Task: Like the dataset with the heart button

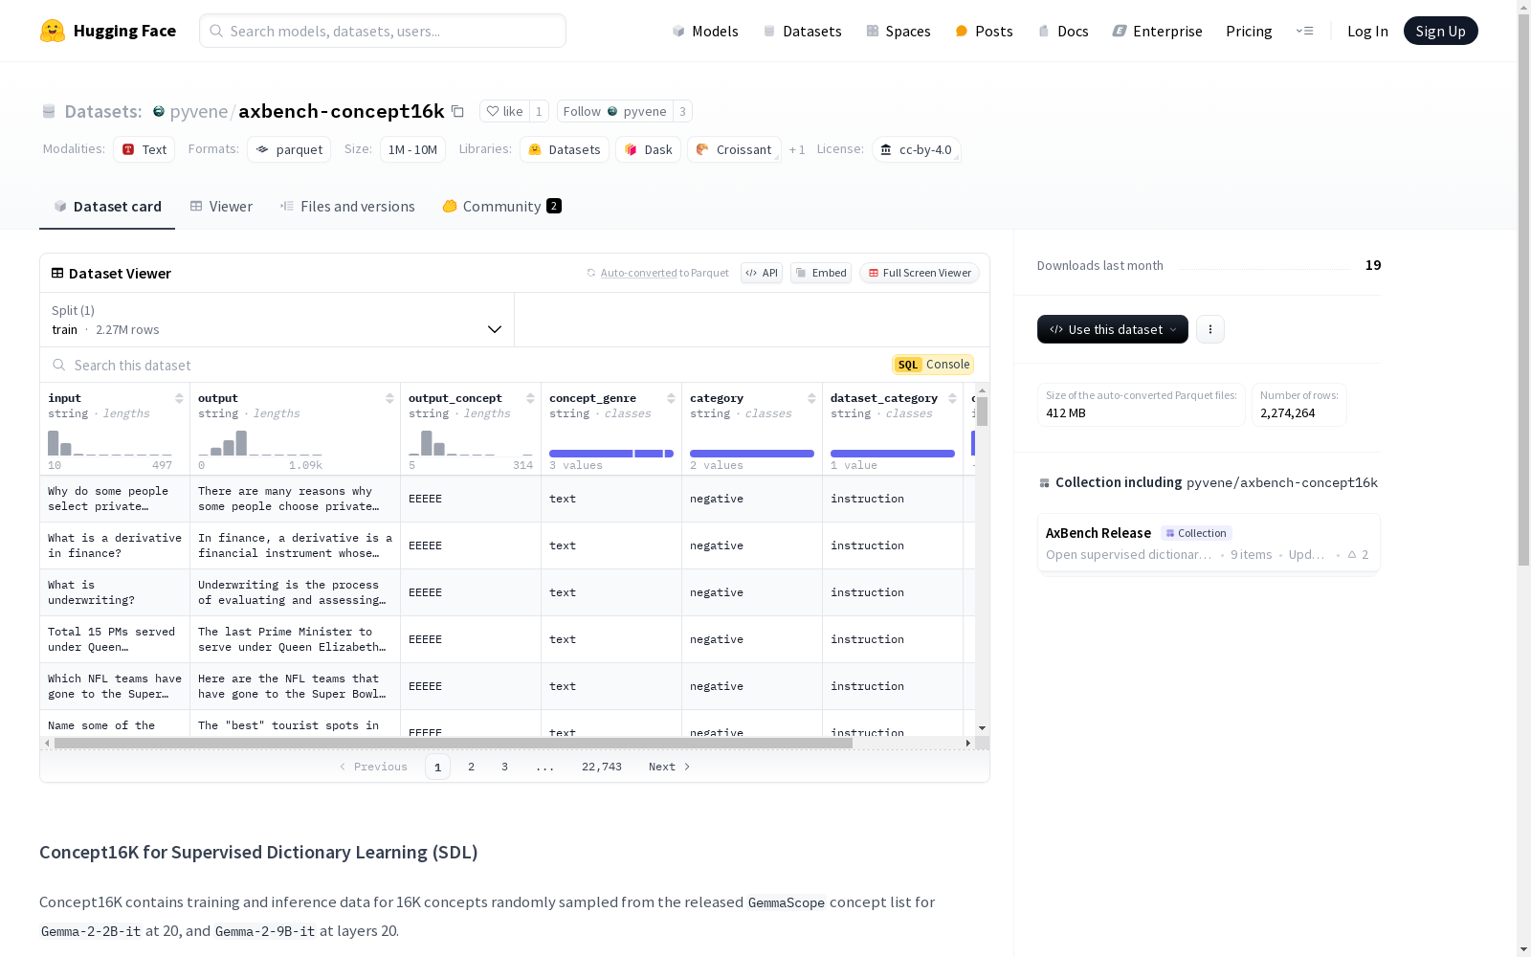Action: pyautogui.click(x=504, y=111)
